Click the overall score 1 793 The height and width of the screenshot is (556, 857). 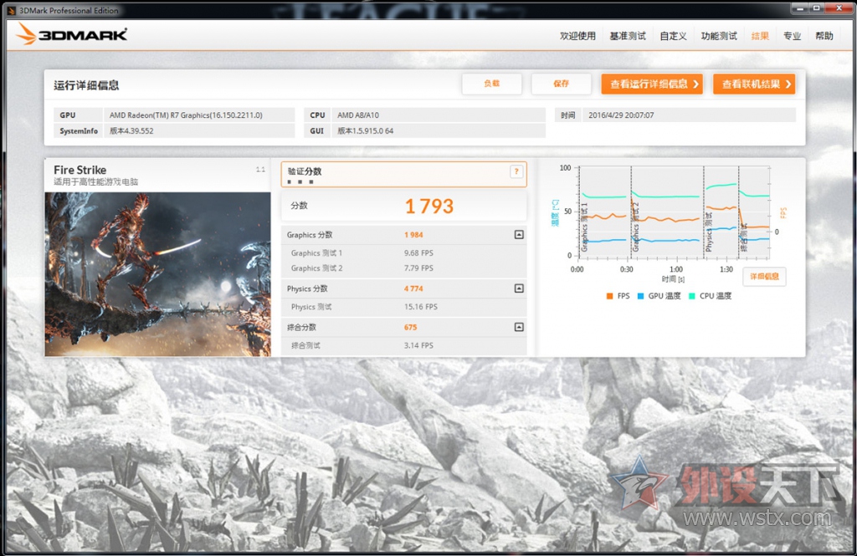click(429, 207)
